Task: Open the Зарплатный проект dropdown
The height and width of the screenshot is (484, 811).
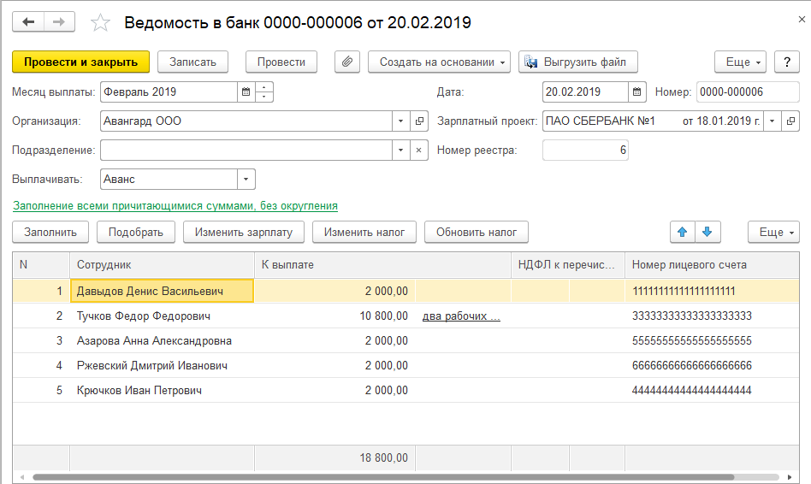Action: [772, 121]
